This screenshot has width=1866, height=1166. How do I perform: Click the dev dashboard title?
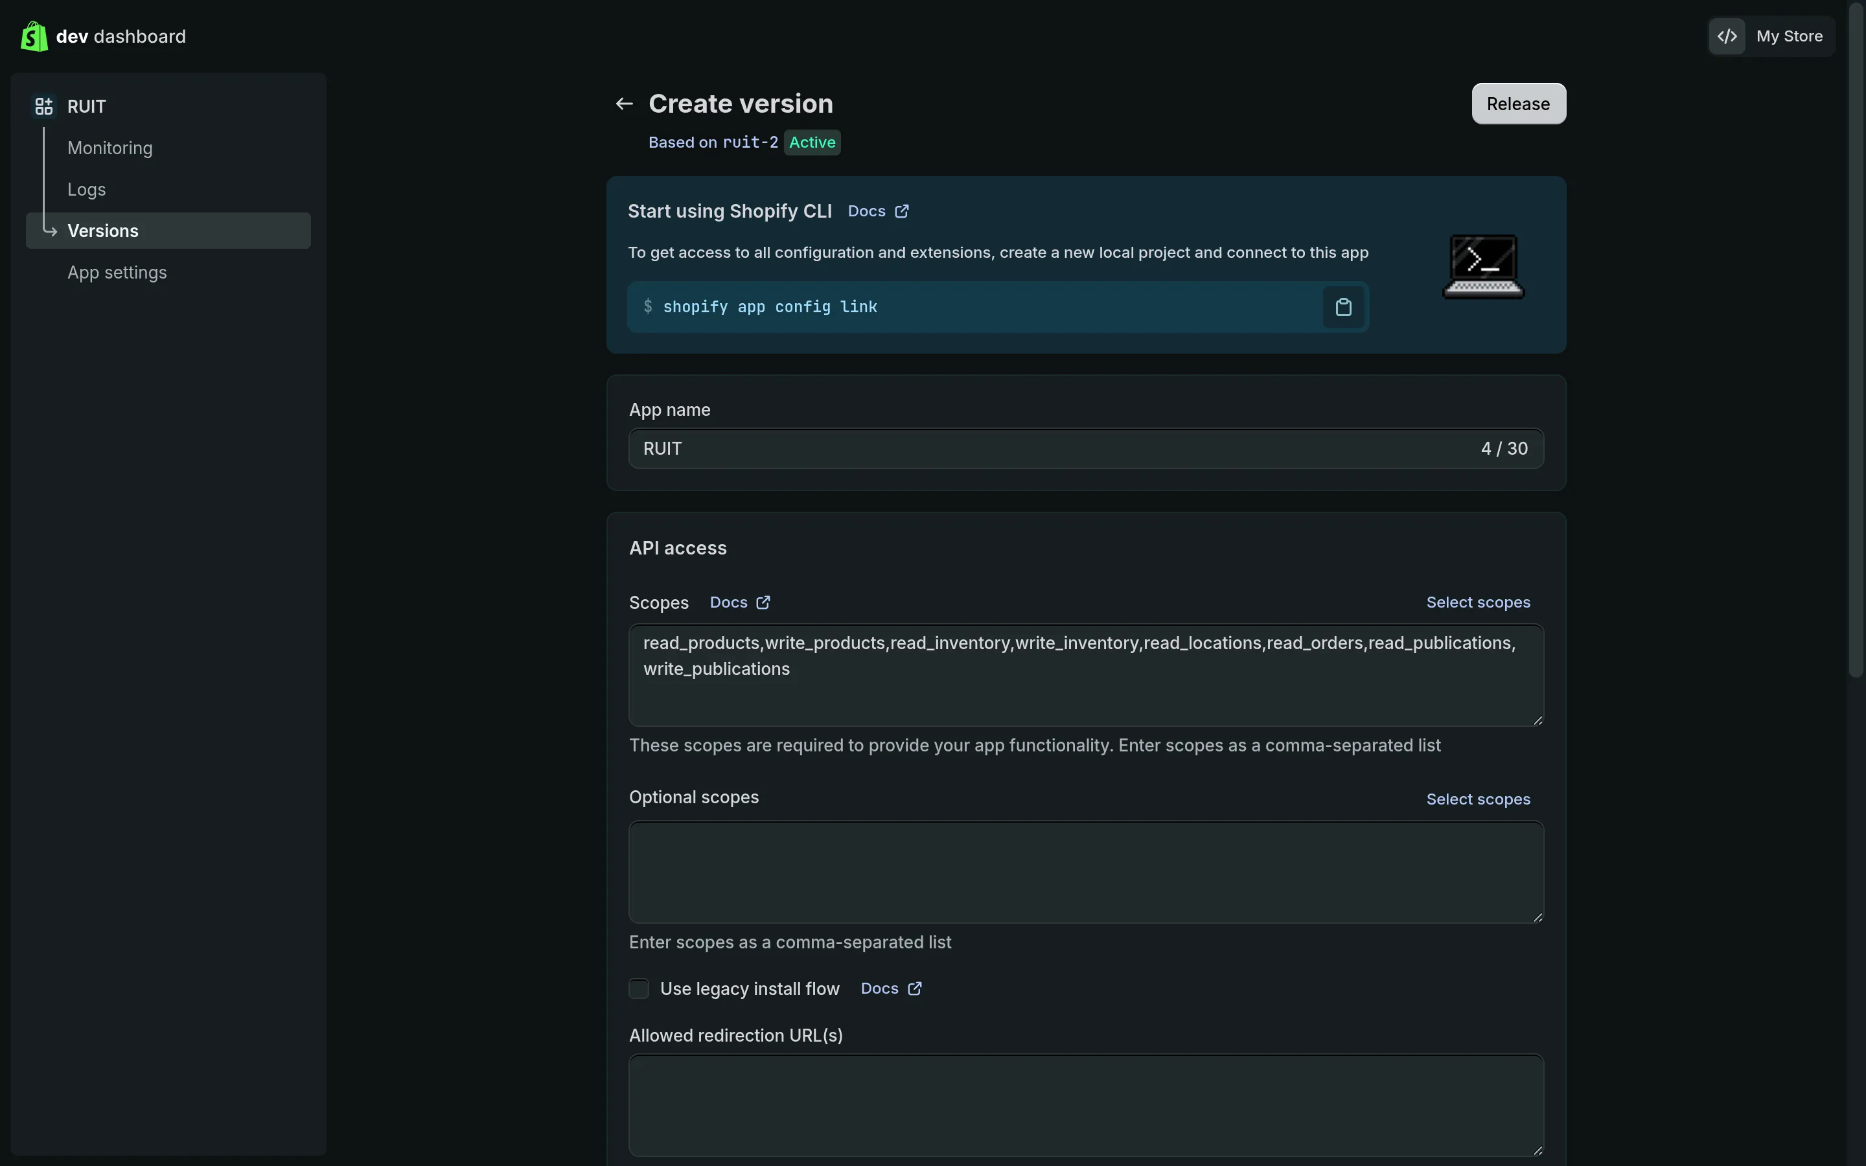121,36
